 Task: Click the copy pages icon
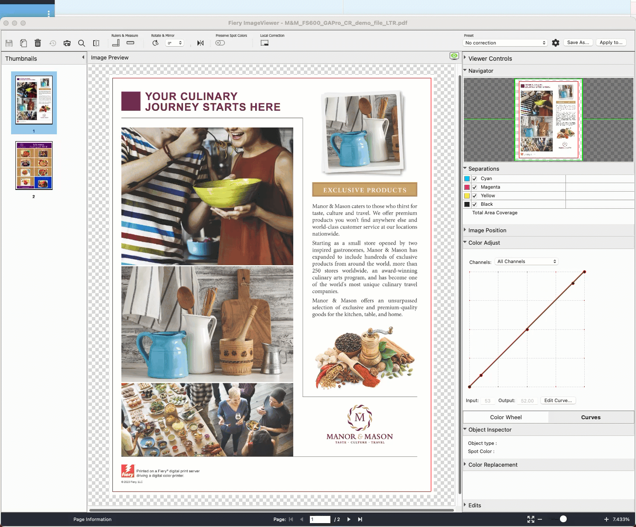pyautogui.click(x=24, y=43)
